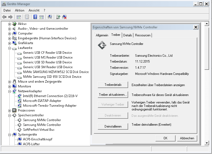Screen dimensions: 212x154
Task: Click the Eingabegeräte HID category icon
Action: 14,38
